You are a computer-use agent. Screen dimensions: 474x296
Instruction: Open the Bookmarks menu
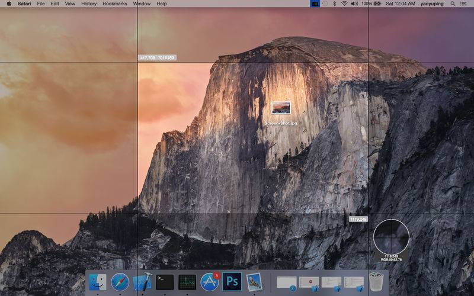(115, 4)
